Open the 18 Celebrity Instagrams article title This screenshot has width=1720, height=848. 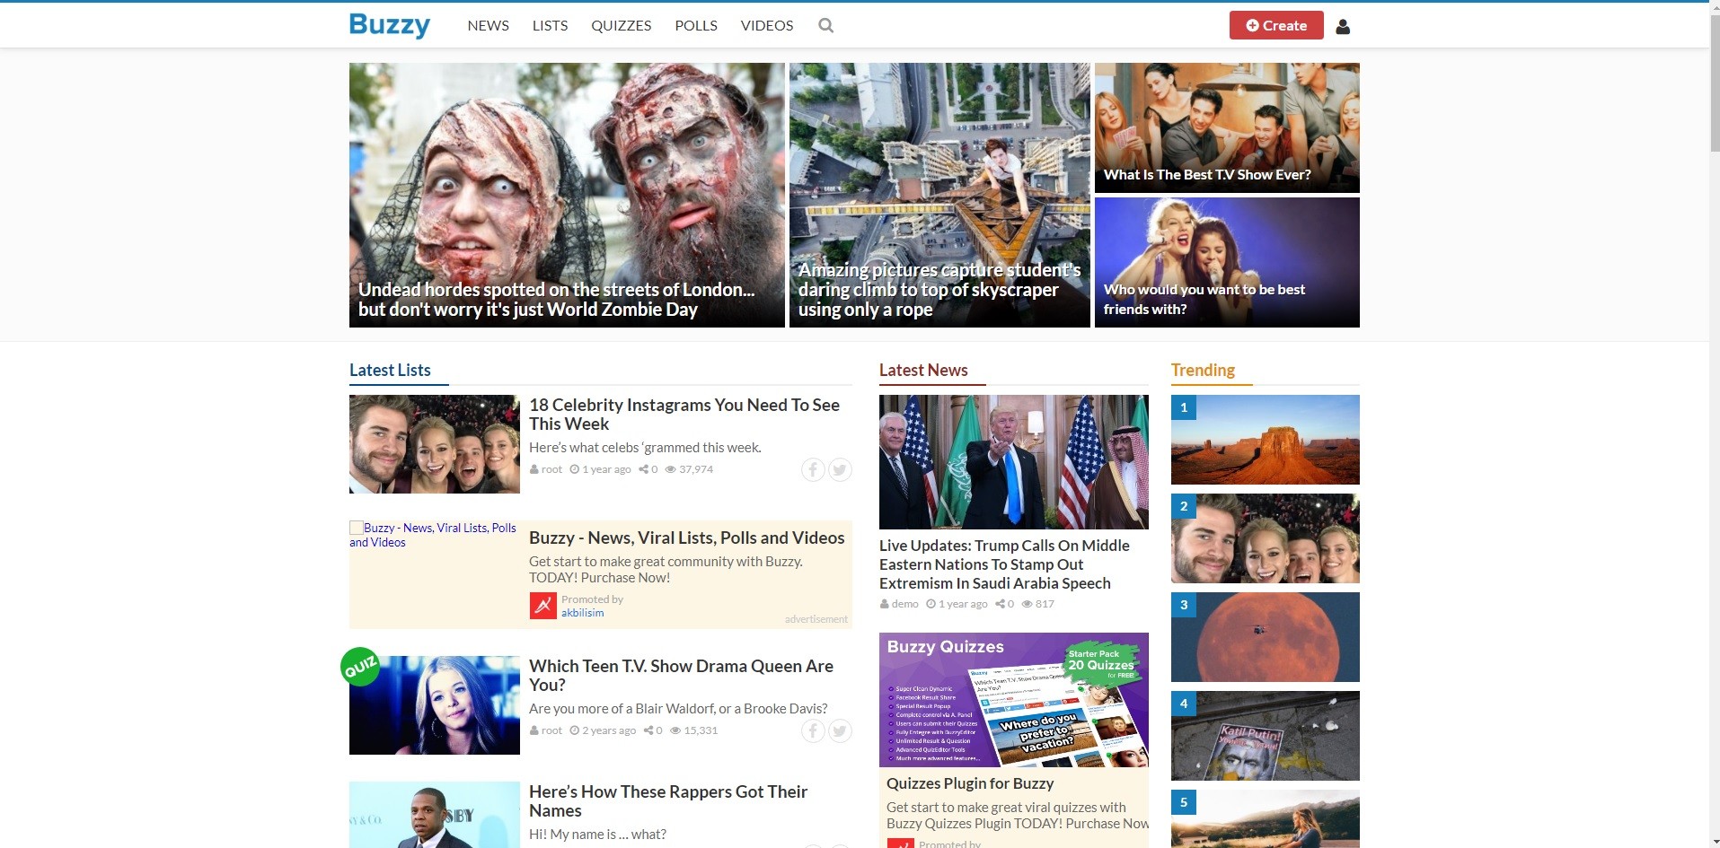click(x=684, y=415)
